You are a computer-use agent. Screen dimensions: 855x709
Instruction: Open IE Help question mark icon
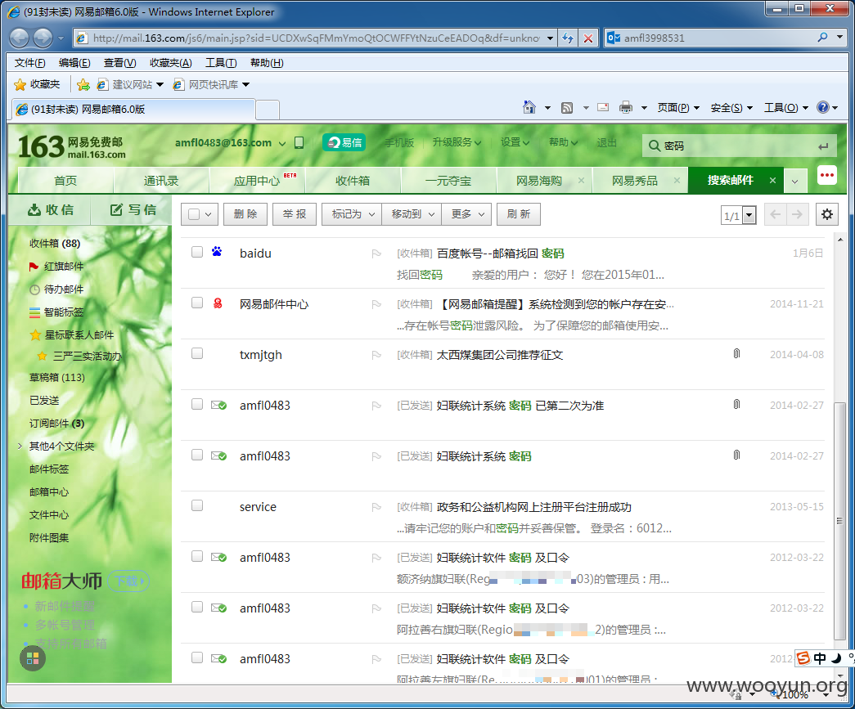tap(823, 107)
